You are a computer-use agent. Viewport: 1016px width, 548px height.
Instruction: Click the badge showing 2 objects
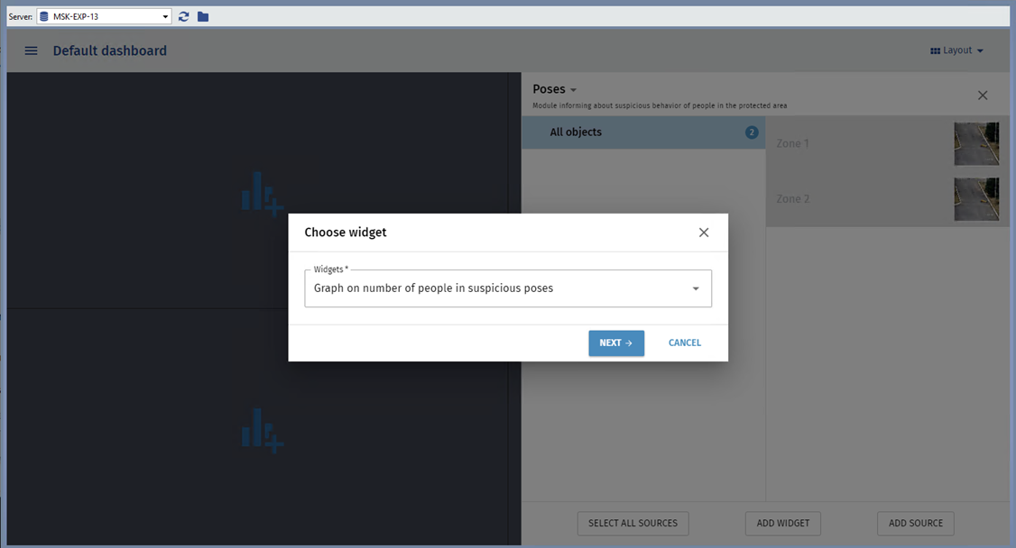[x=752, y=132]
